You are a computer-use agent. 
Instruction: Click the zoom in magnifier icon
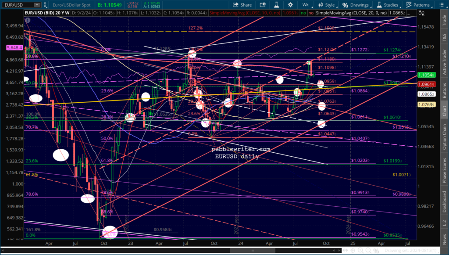[x=362, y=251]
